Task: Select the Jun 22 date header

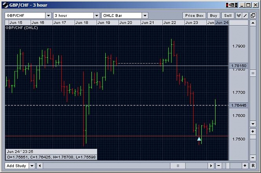Action: coord(173,23)
